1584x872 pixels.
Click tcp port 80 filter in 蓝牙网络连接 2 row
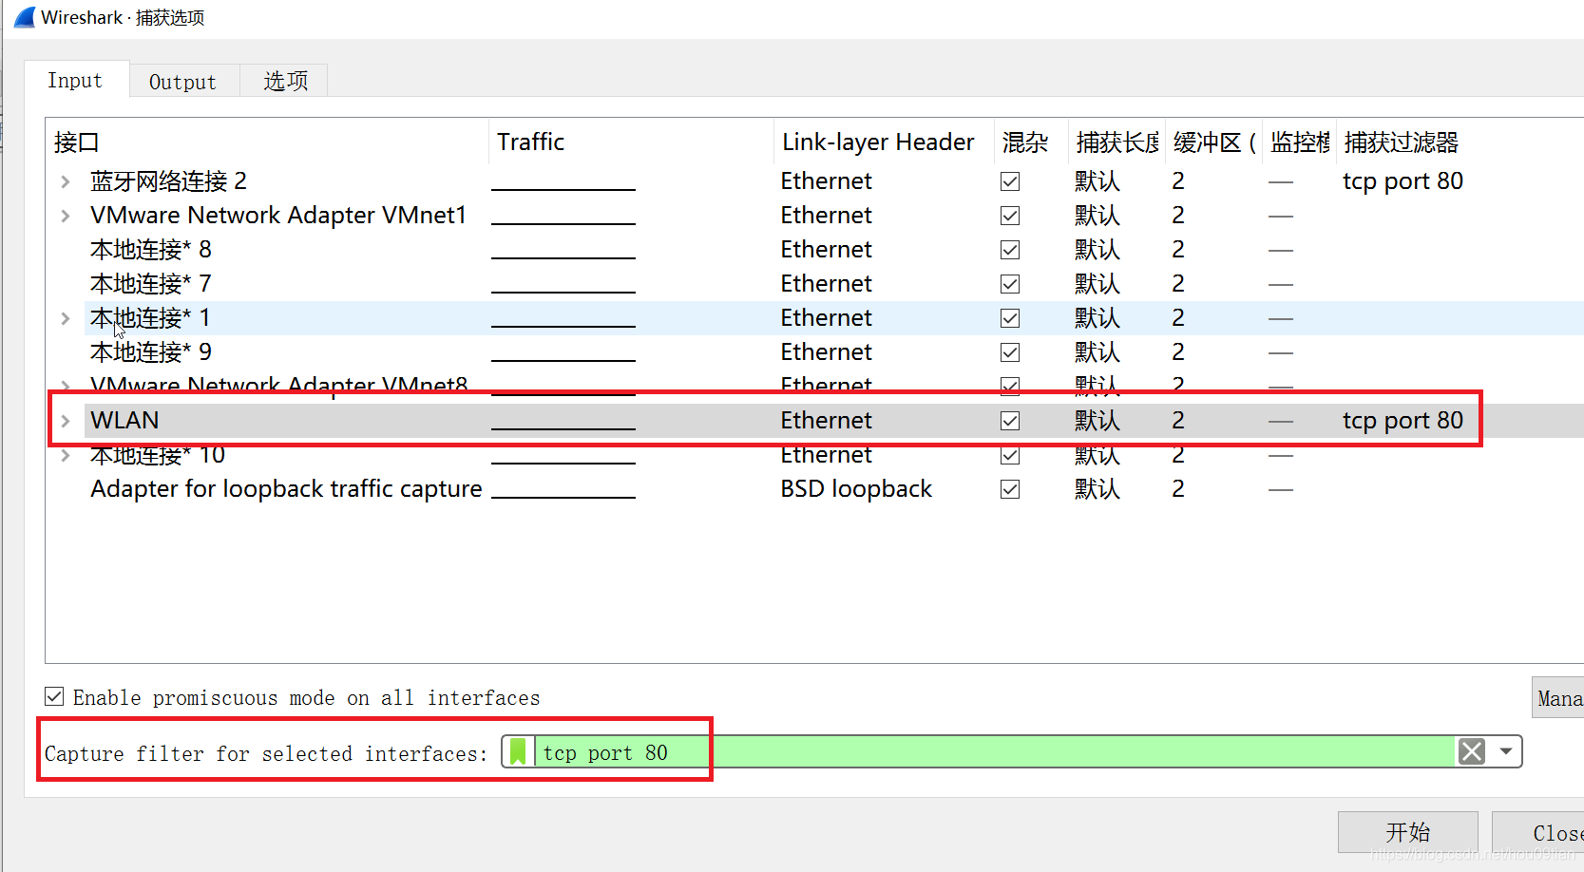(x=1403, y=181)
